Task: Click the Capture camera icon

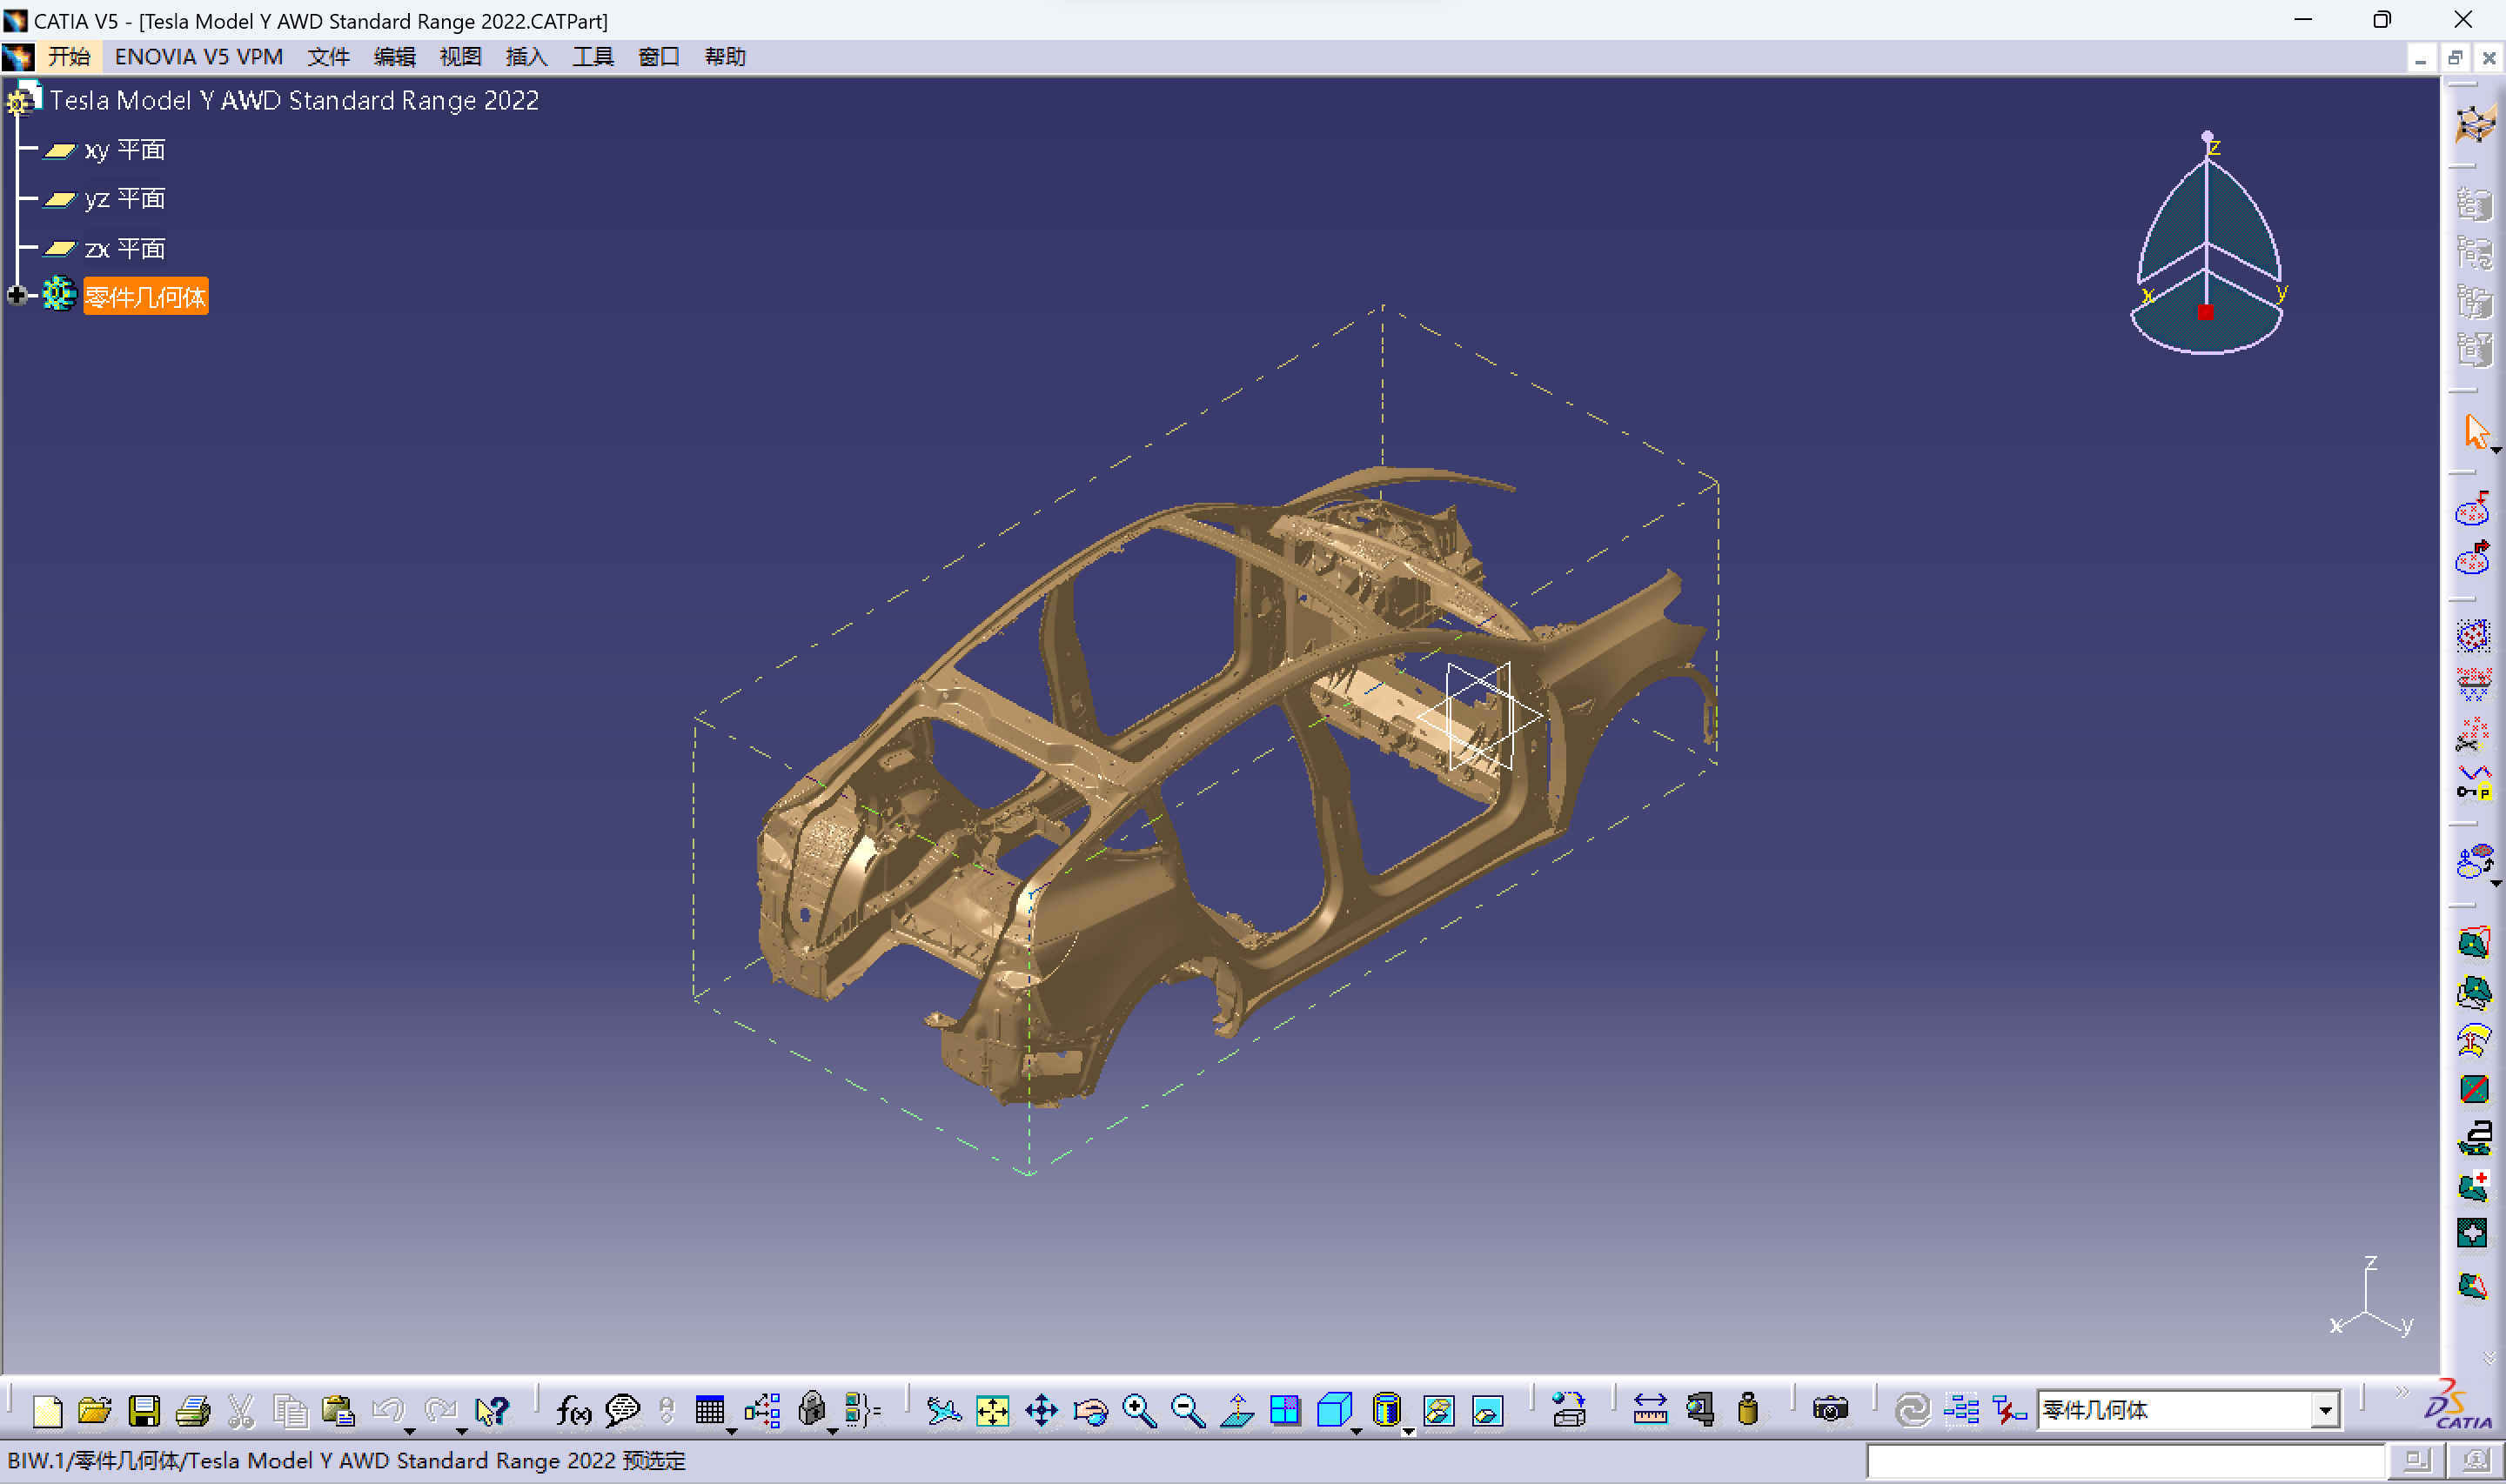Action: point(1830,1411)
